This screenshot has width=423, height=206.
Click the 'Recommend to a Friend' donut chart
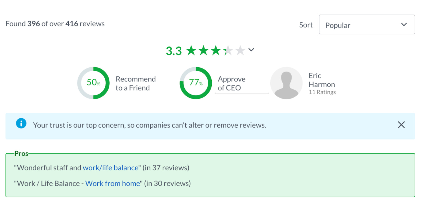93,83
